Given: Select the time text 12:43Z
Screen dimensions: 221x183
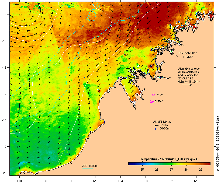Looking at the screenshot, I should [x=188, y=57].
